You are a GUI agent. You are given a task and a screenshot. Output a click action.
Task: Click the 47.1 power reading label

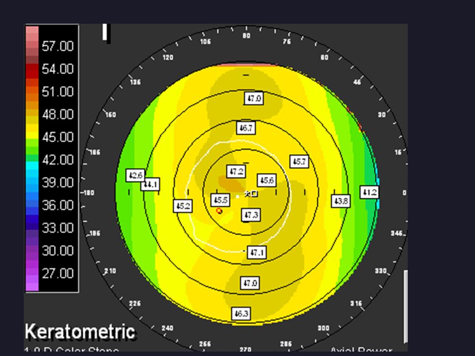[x=257, y=252]
